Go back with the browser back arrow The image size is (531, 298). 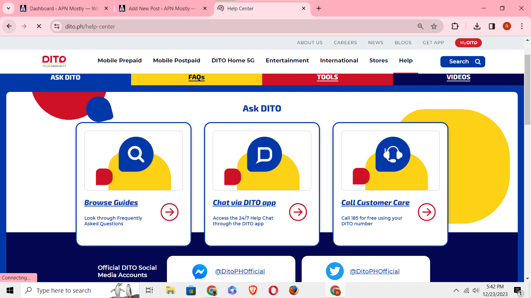point(9,26)
